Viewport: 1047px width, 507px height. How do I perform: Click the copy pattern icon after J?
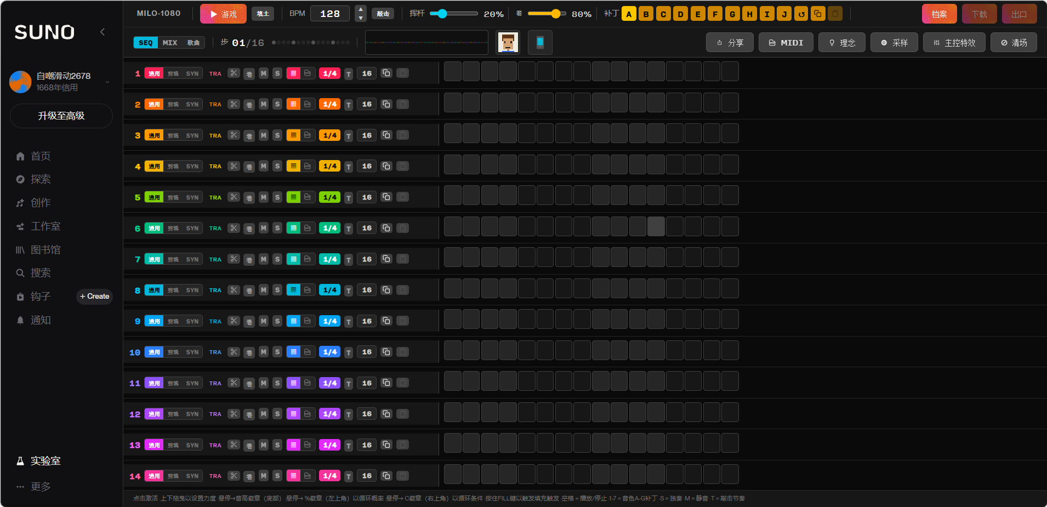click(818, 14)
